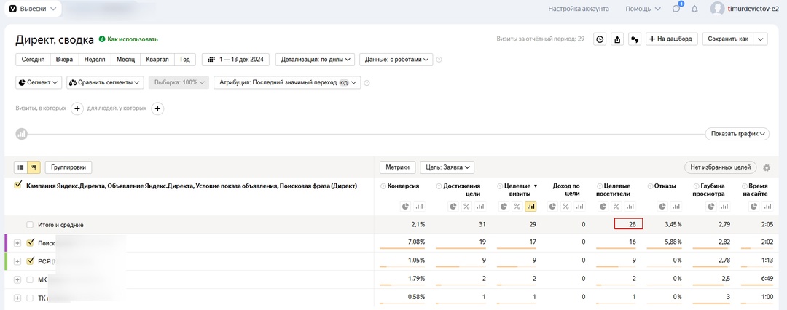Show percent values for Доход по цели column
The width and height of the screenshot is (787, 310).
(565, 206)
